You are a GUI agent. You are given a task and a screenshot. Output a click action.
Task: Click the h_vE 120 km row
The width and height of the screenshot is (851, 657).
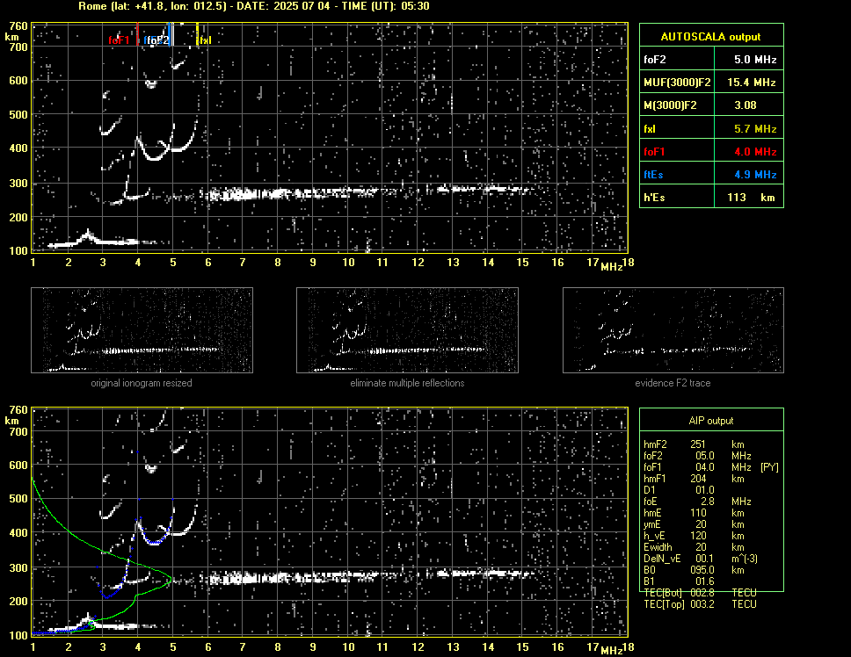pos(694,536)
